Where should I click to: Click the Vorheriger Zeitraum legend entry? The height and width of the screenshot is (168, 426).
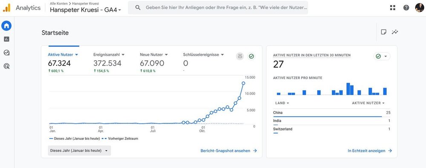[x=120, y=138]
